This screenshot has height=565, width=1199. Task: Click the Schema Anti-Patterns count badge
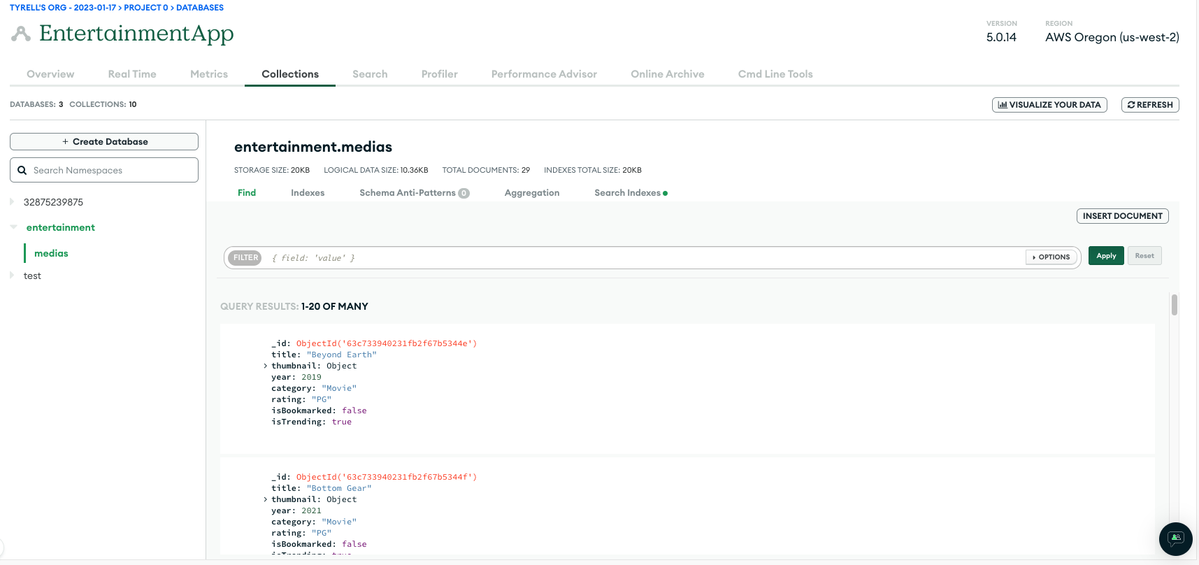(464, 193)
